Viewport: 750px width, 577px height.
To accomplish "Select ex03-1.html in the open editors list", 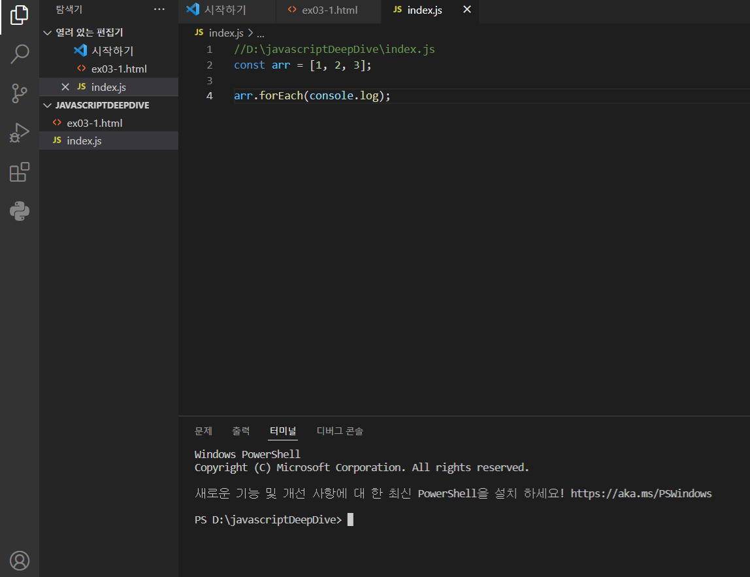I will [108, 69].
